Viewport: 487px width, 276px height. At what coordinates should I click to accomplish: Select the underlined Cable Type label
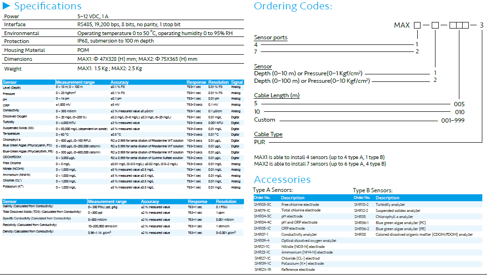(x=268, y=134)
